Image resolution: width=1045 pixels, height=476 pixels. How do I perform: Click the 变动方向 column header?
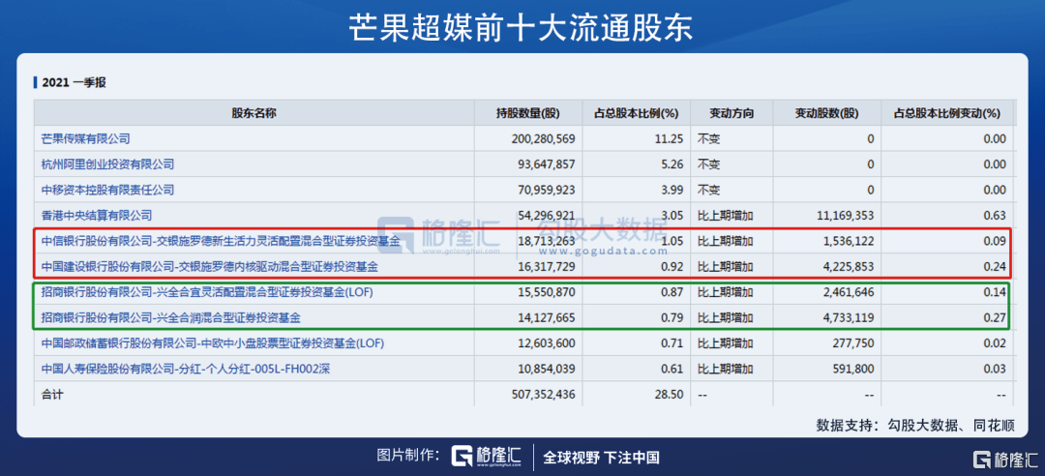(x=731, y=113)
